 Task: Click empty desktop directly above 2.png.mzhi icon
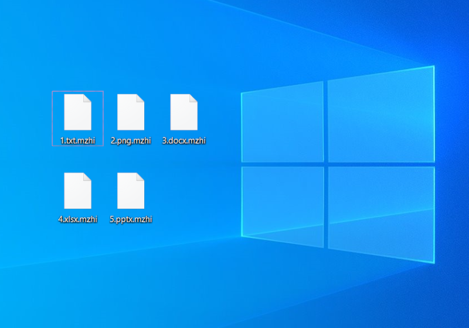[x=131, y=64]
